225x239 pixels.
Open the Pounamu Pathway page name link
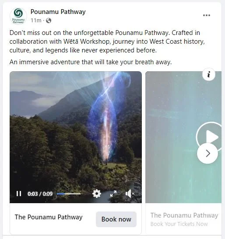pyautogui.click(x=58, y=12)
